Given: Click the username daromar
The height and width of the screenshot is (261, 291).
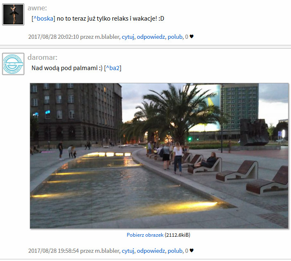Looking at the screenshot, I should (43, 57).
